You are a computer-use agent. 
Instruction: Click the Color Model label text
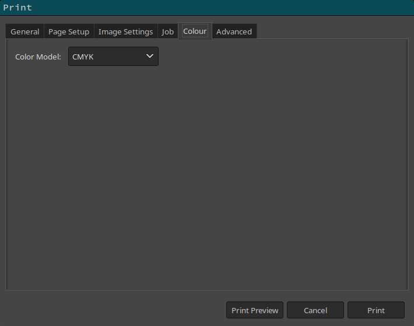[x=38, y=57]
